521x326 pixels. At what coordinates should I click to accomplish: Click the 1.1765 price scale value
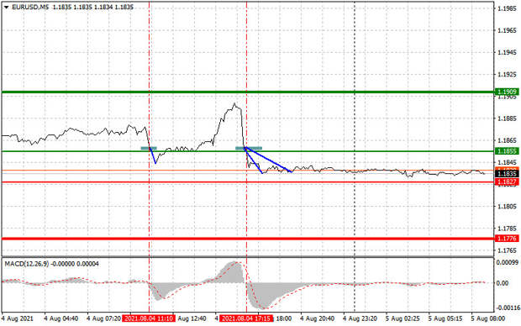pos(507,250)
